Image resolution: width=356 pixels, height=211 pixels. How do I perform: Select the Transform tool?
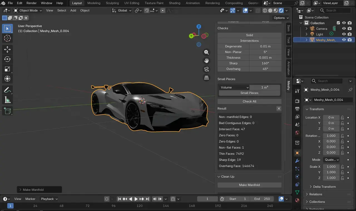pos(8,79)
